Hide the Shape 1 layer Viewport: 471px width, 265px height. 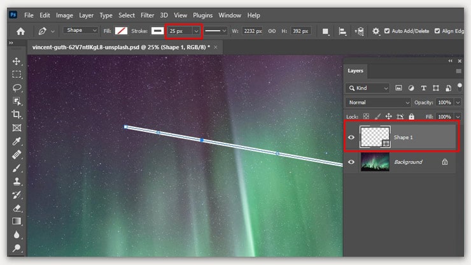point(351,138)
